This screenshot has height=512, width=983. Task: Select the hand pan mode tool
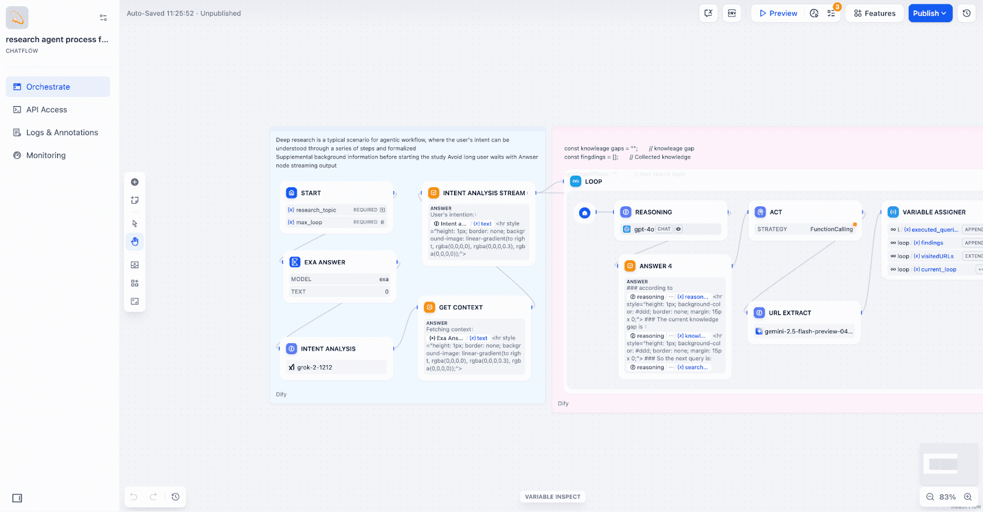[135, 242]
